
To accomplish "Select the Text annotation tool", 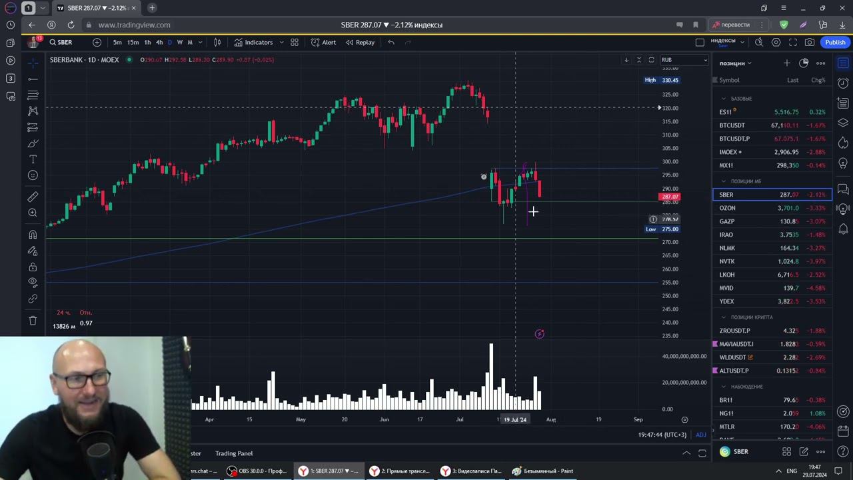I will (x=33, y=159).
